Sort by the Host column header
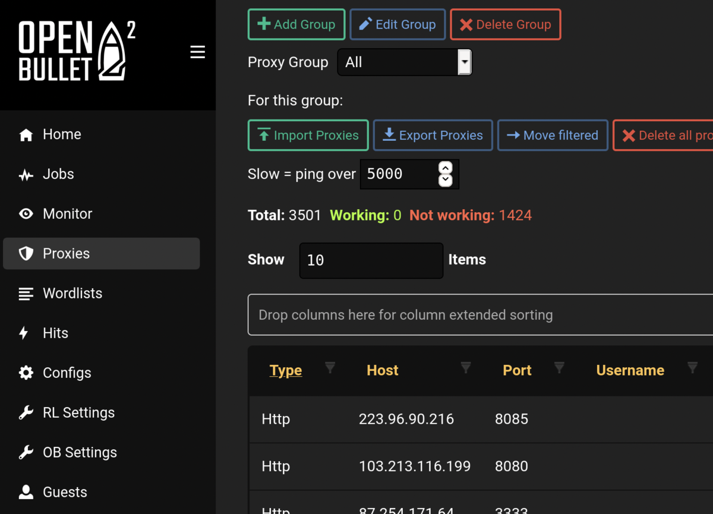This screenshot has width=713, height=514. (x=383, y=370)
